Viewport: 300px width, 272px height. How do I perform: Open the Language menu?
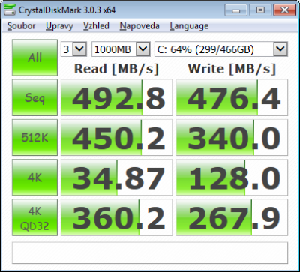189,26
